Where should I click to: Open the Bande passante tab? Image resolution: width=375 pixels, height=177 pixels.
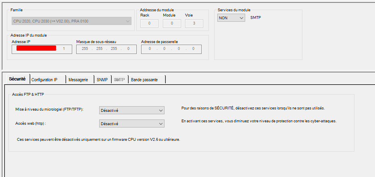click(x=144, y=80)
